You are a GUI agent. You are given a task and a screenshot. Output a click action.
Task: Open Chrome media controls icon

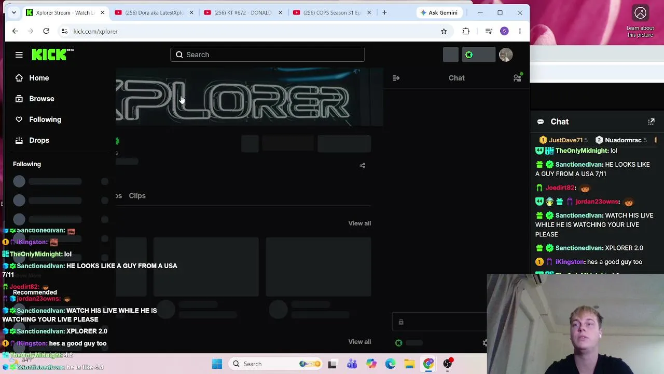pos(489,31)
